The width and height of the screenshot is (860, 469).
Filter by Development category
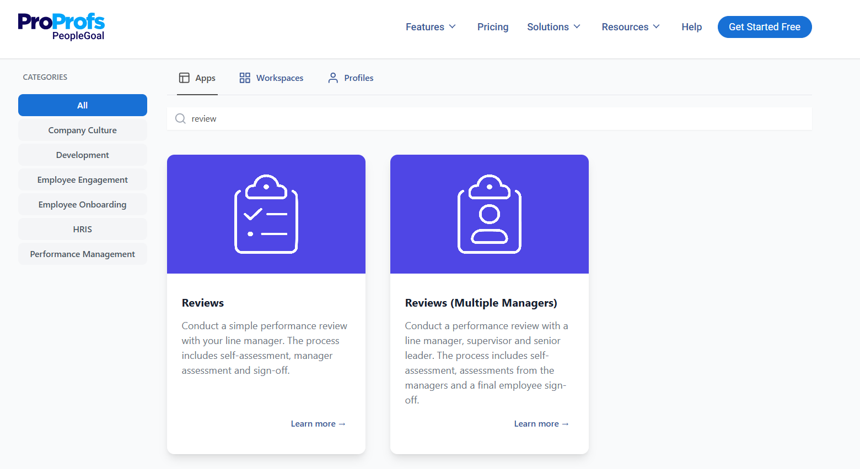coord(83,155)
